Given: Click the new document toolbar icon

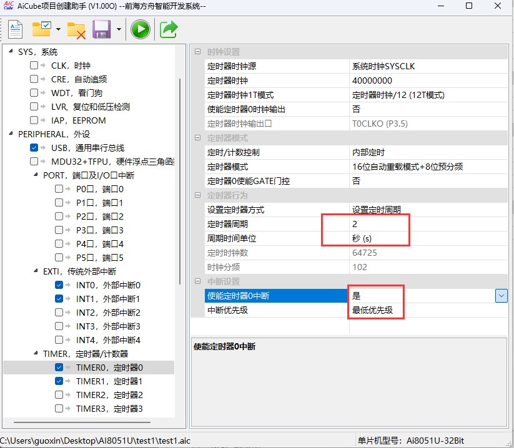Looking at the screenshot, I should [x=16, y=29].
